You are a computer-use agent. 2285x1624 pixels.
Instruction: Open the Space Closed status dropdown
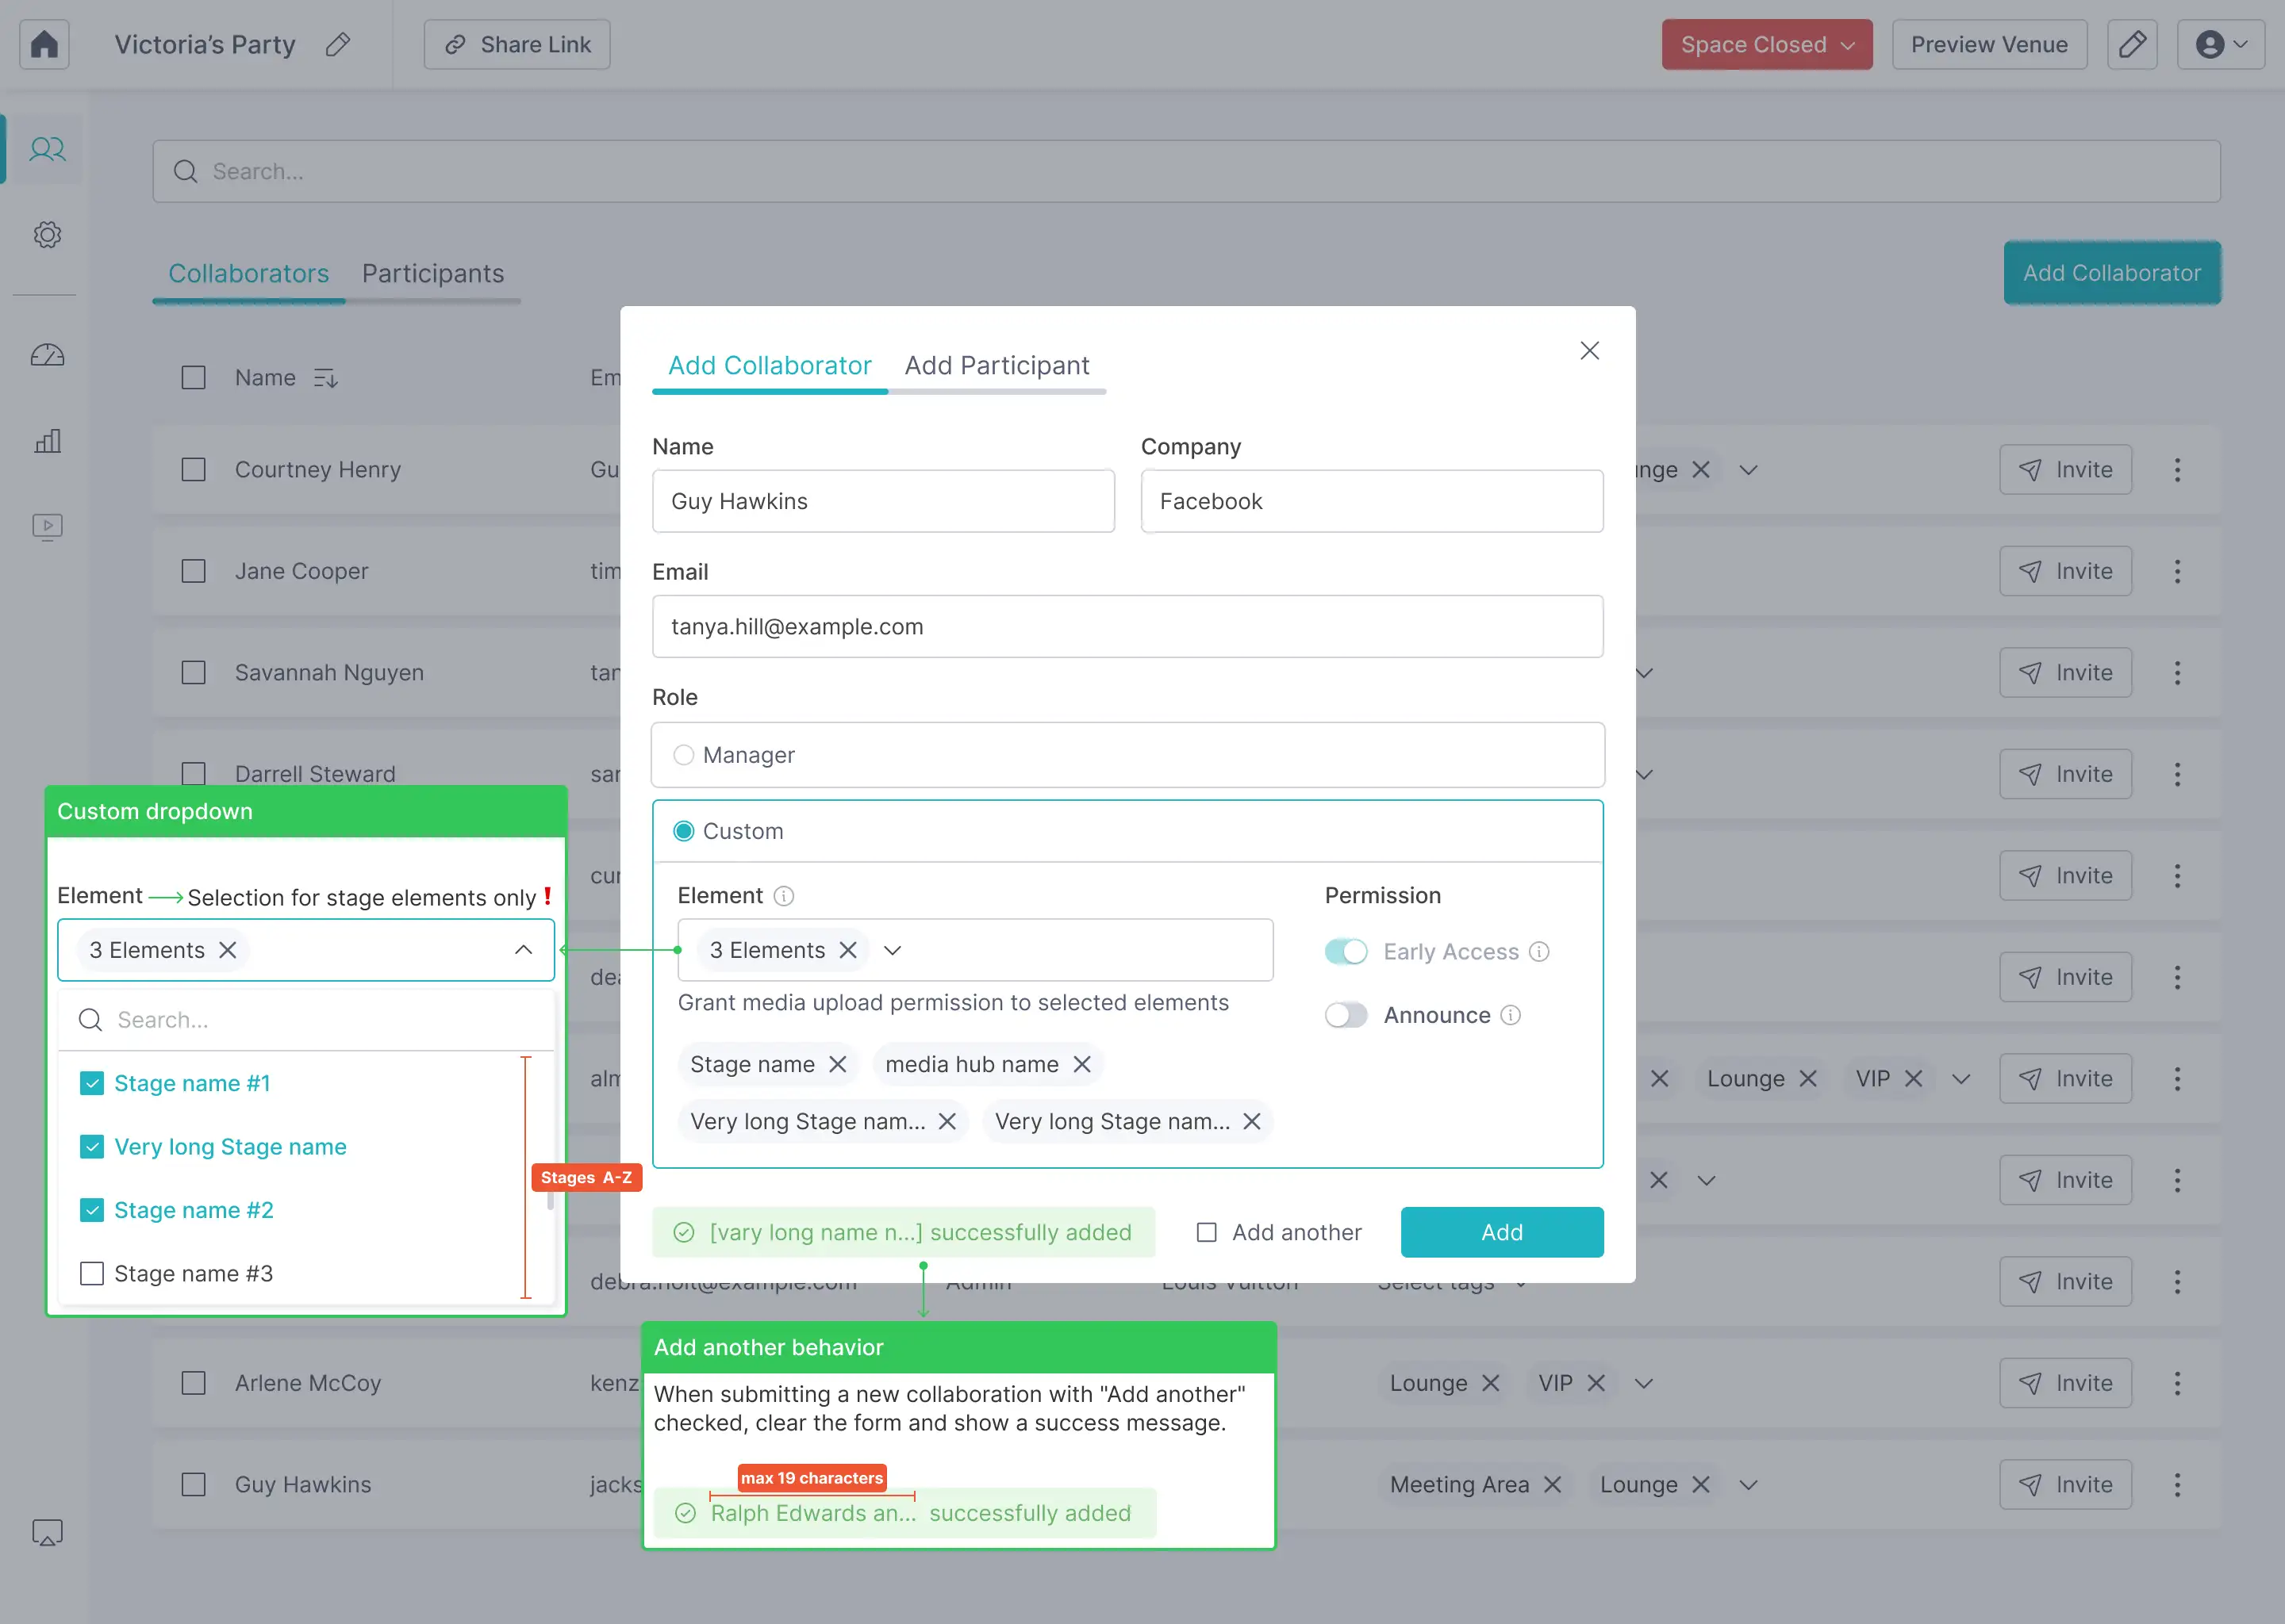tap(1767, 44)
